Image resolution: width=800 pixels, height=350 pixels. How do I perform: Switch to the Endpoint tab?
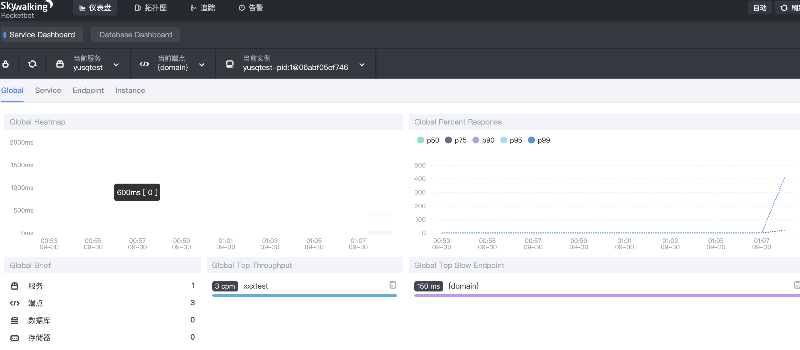88,90
